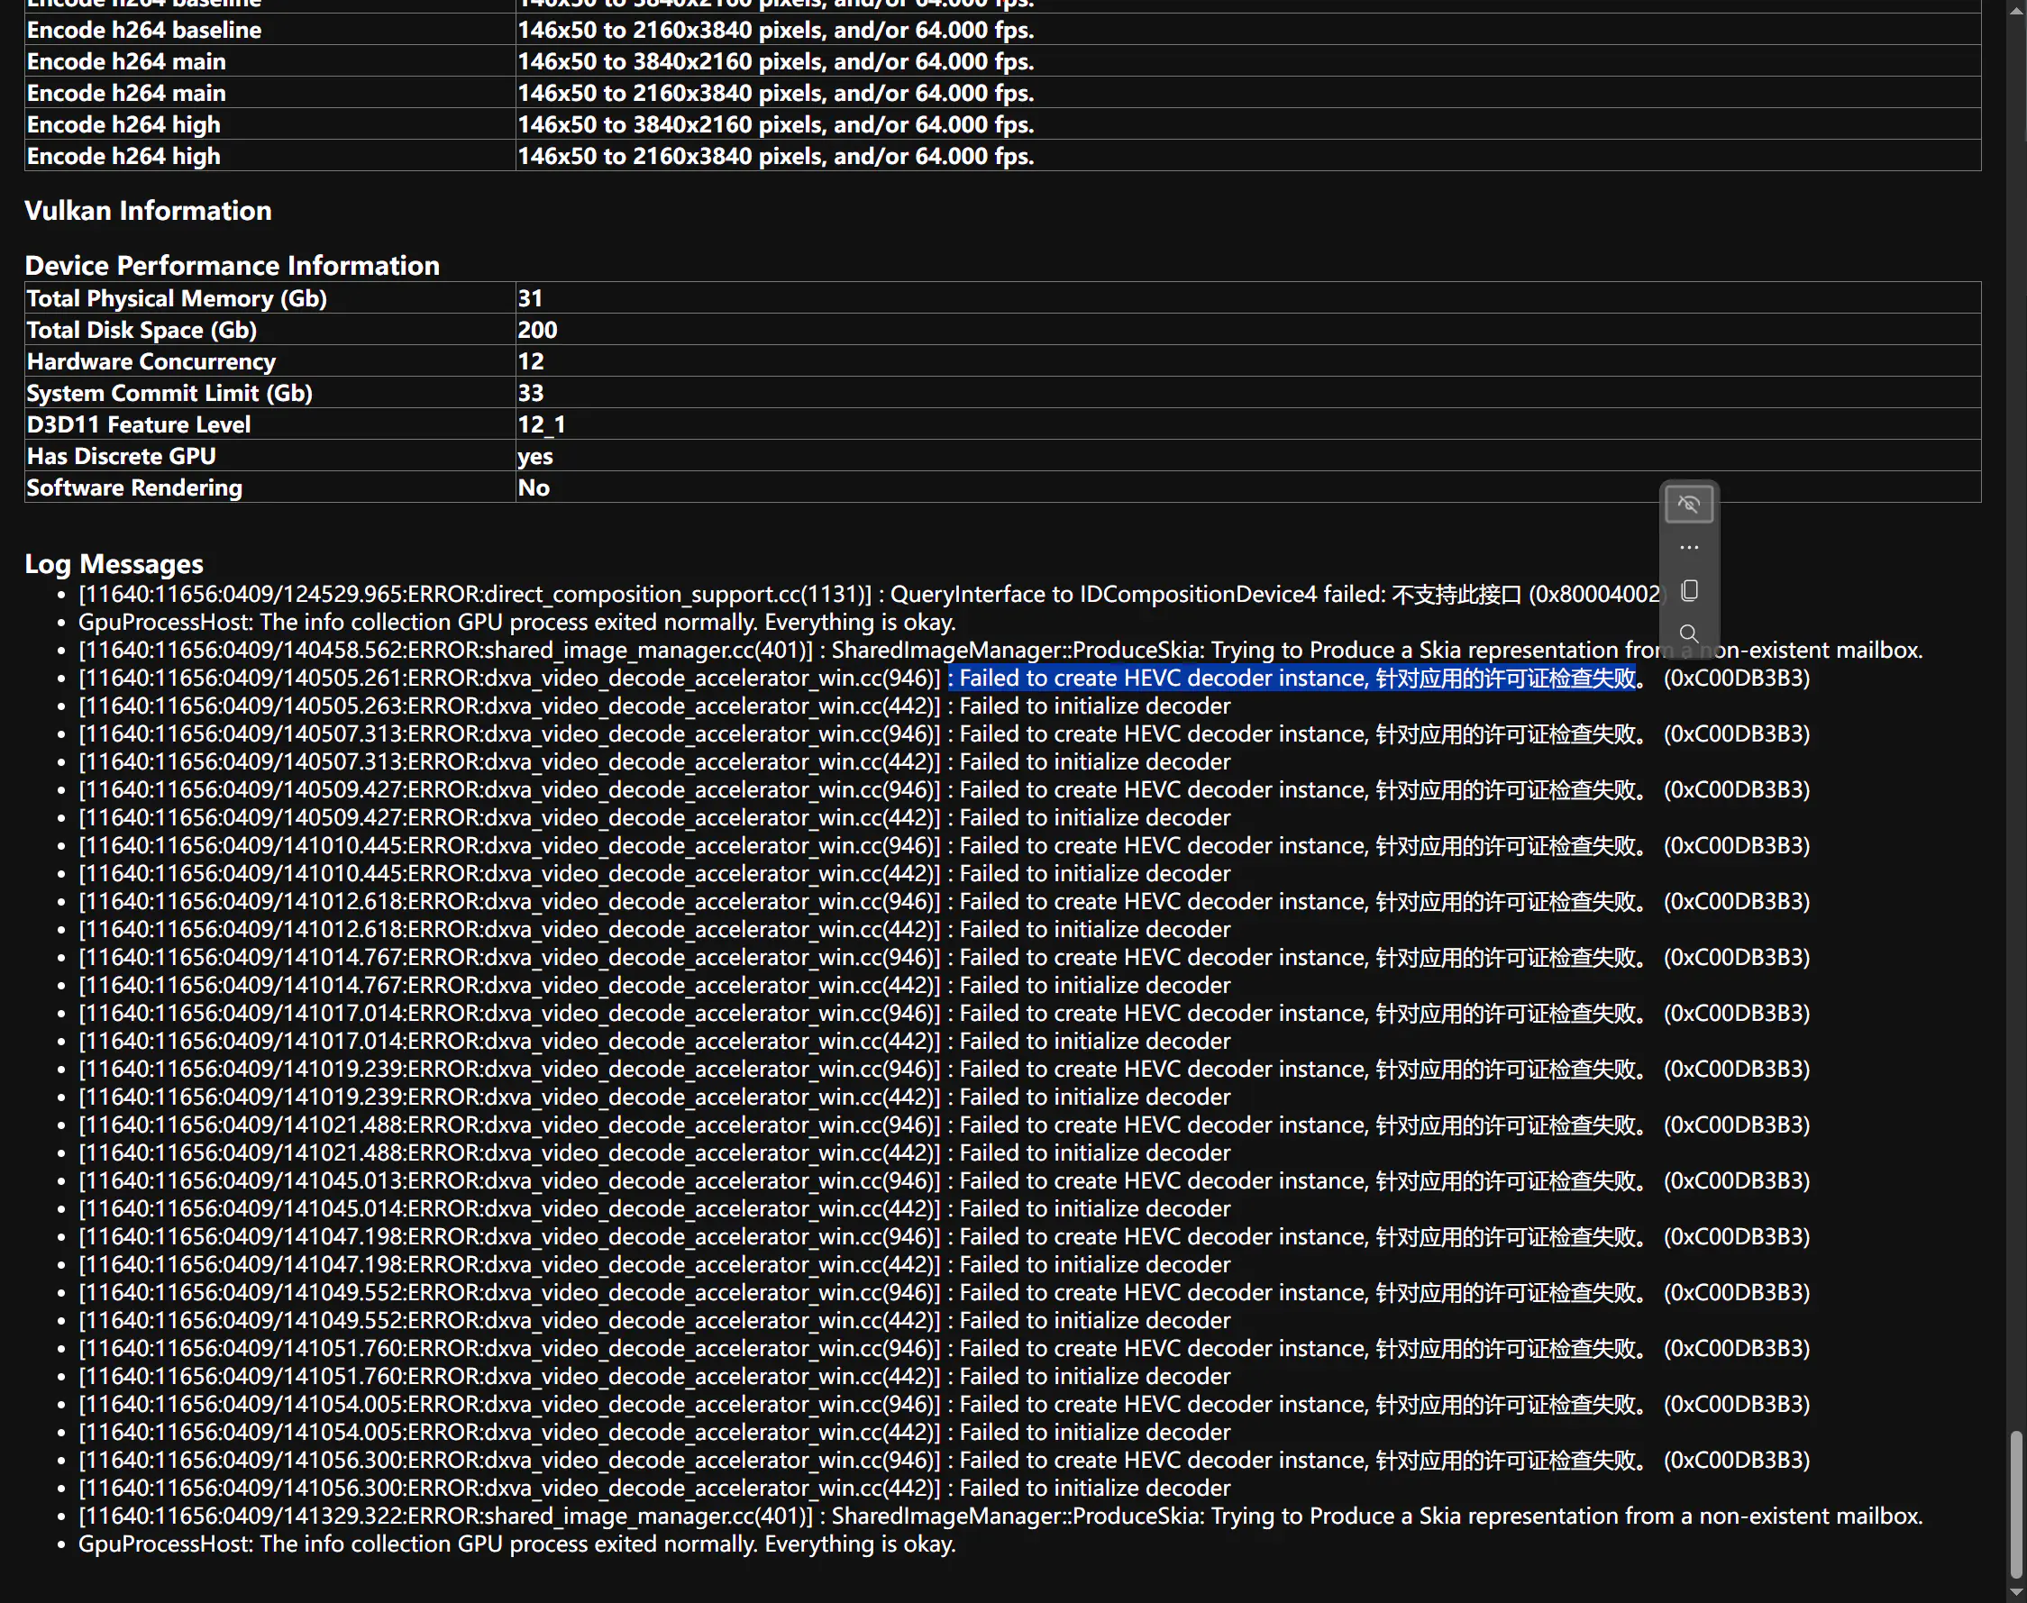Click the hide mini menu eye icon
Viewport: 2027px width, 1603px height.
1688,505
